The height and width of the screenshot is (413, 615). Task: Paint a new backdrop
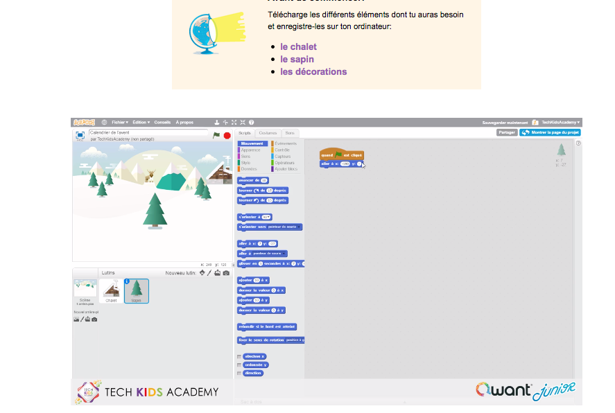point(82,319)
